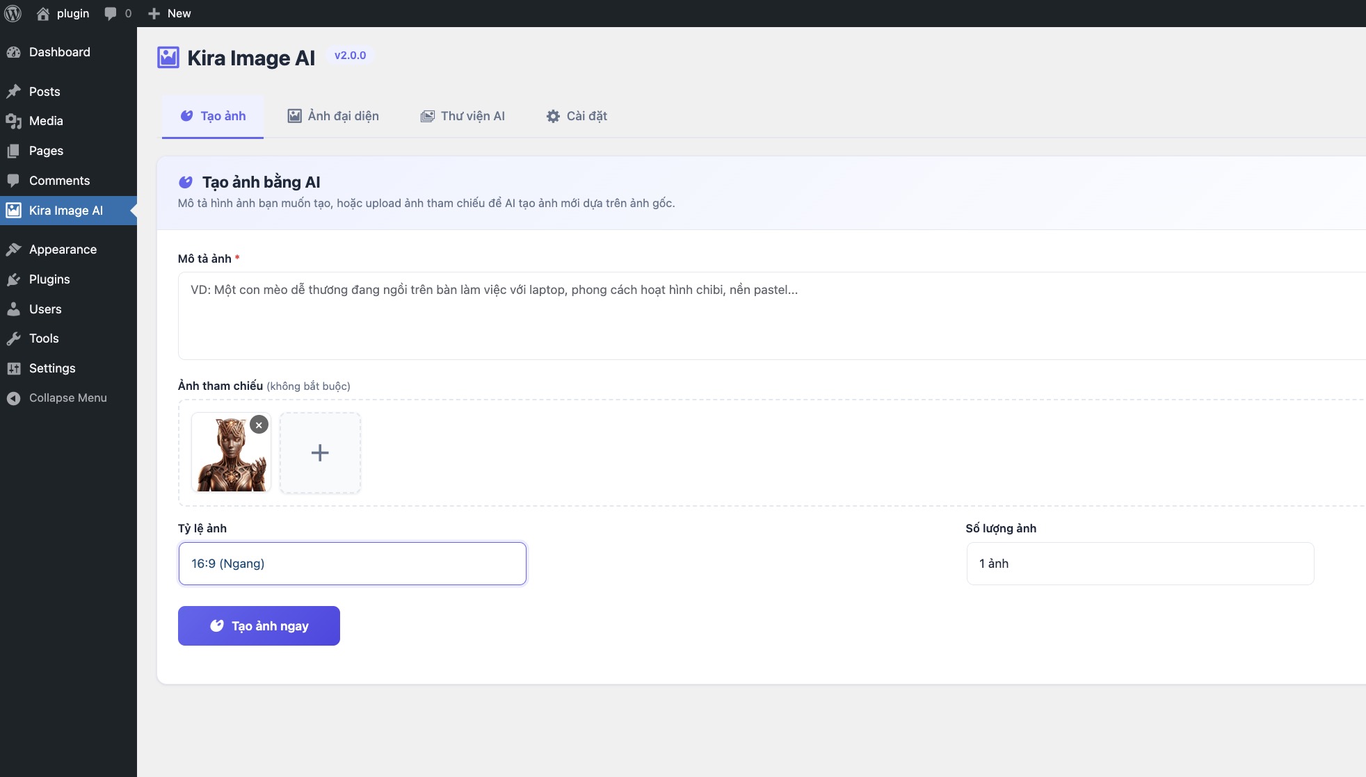Open Media from the sidebar menu
The height and width of the screenshot is (777, 1366).
[68, 121]
